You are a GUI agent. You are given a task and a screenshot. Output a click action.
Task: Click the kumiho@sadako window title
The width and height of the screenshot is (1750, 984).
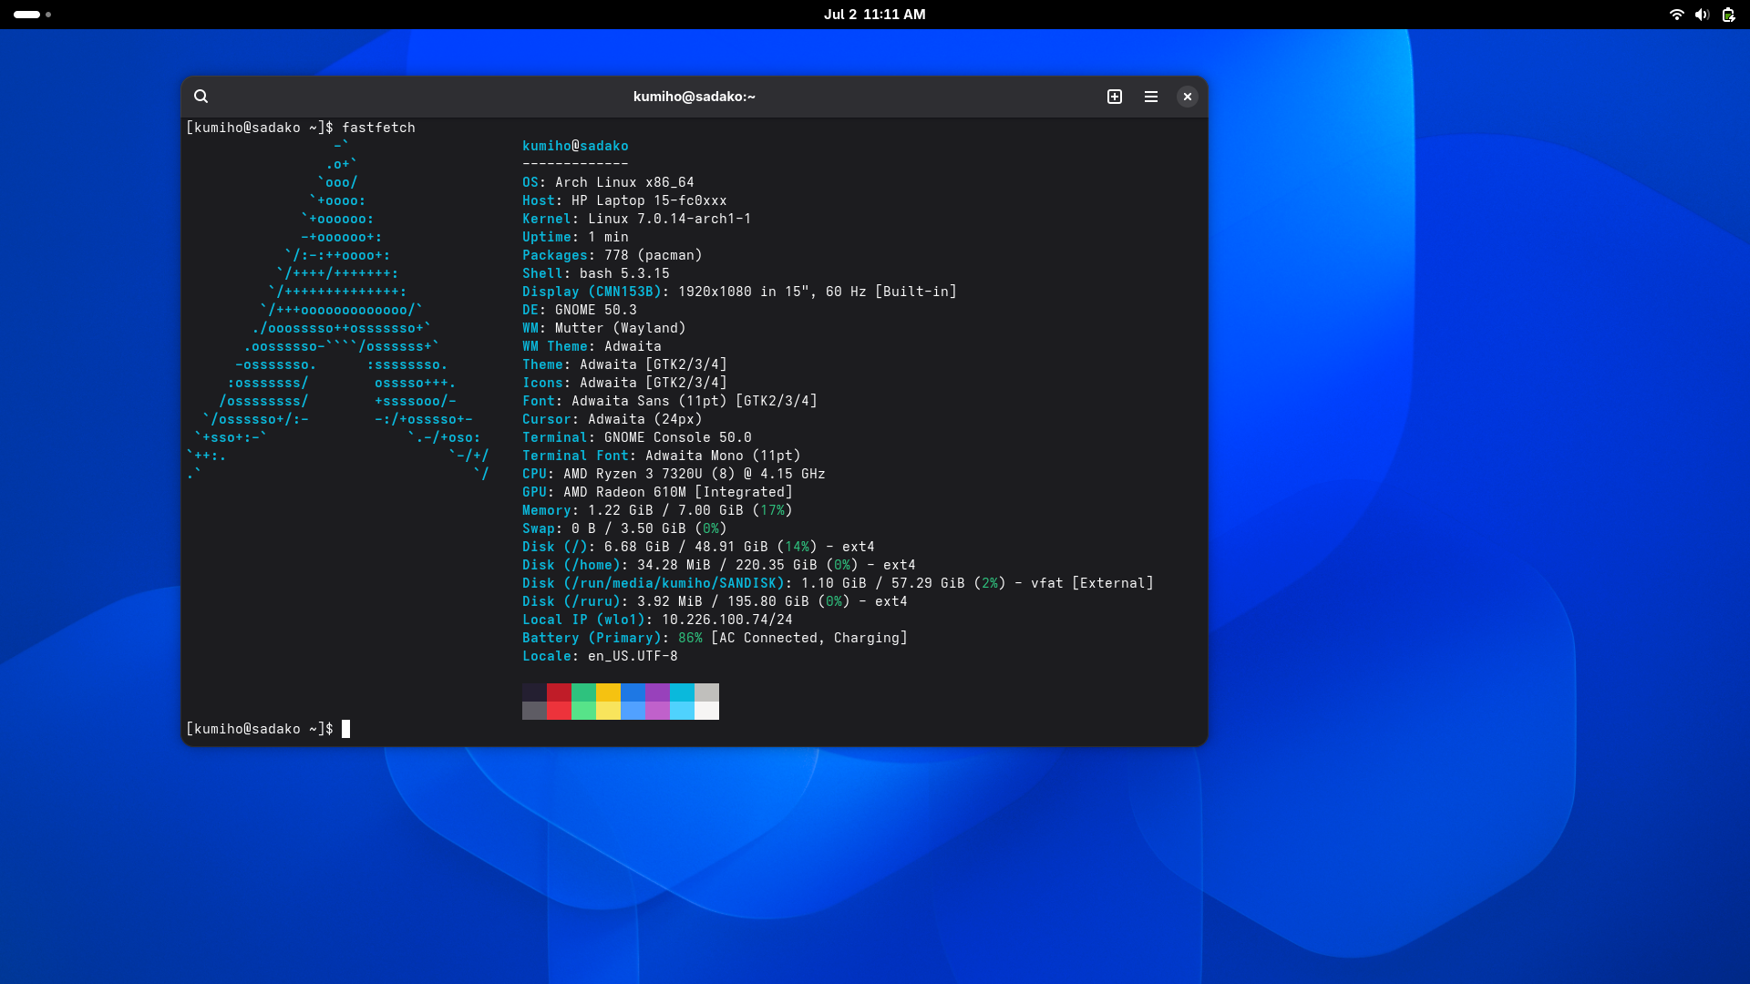tap(695, 97)
